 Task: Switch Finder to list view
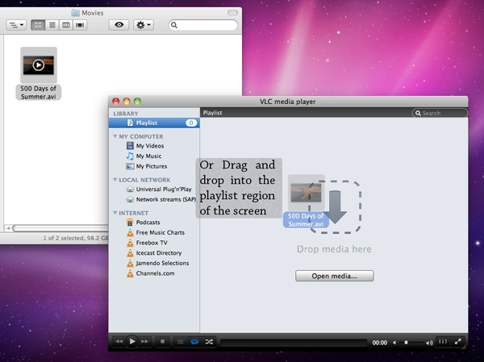tap(52, 25)
